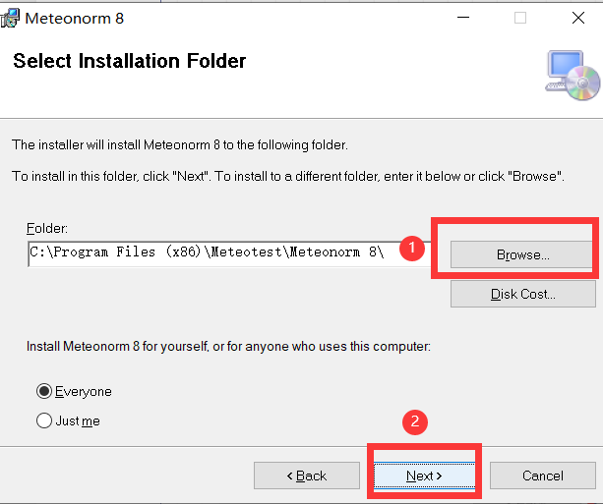Click the "installer will install Meteonorm 8" sentence
The image size is (603, 504).
click(180, 145)
